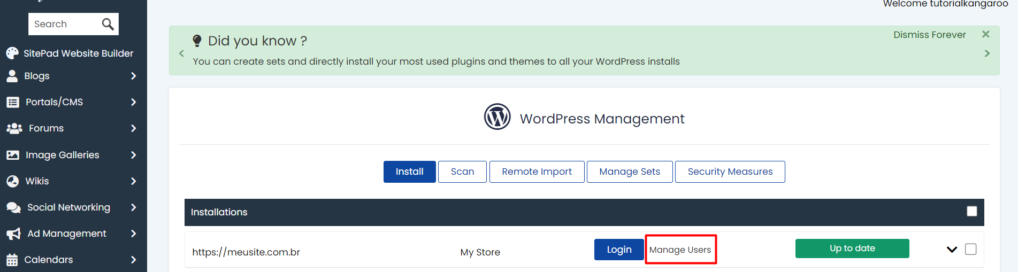Click the Portals/CMS label
The height and width of the screenshot is (272, 1018).
[54, 102]
